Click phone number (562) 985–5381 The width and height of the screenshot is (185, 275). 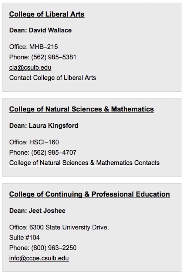click(54, 57)
